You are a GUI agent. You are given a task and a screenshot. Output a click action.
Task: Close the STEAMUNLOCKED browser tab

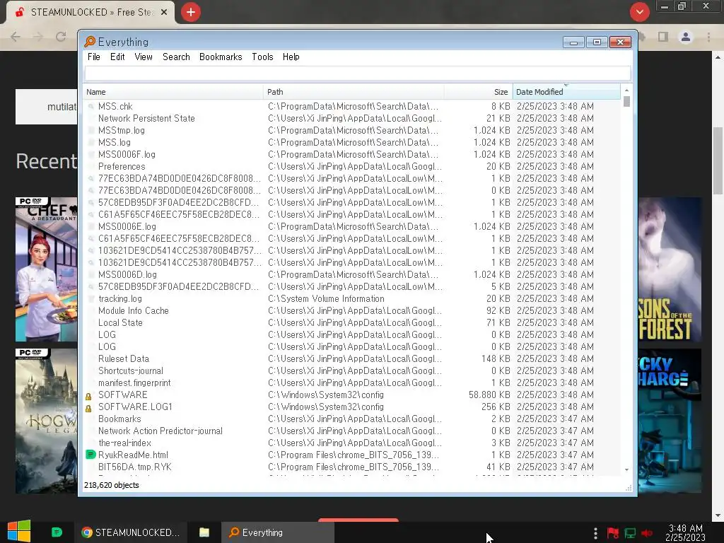[164, 12]
